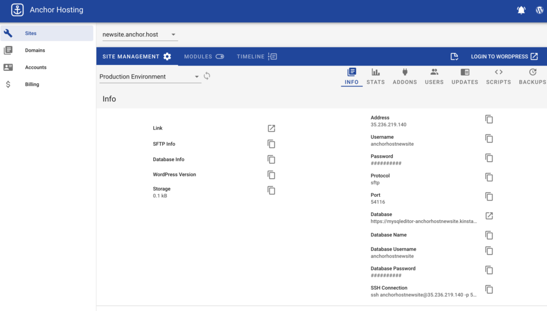Copy the Database Name
The width and height of the screenshot is (547, 311).
(489, 235)
